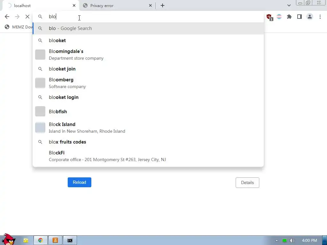Open a new tab with plus button
327x245 pixels.
163,6
